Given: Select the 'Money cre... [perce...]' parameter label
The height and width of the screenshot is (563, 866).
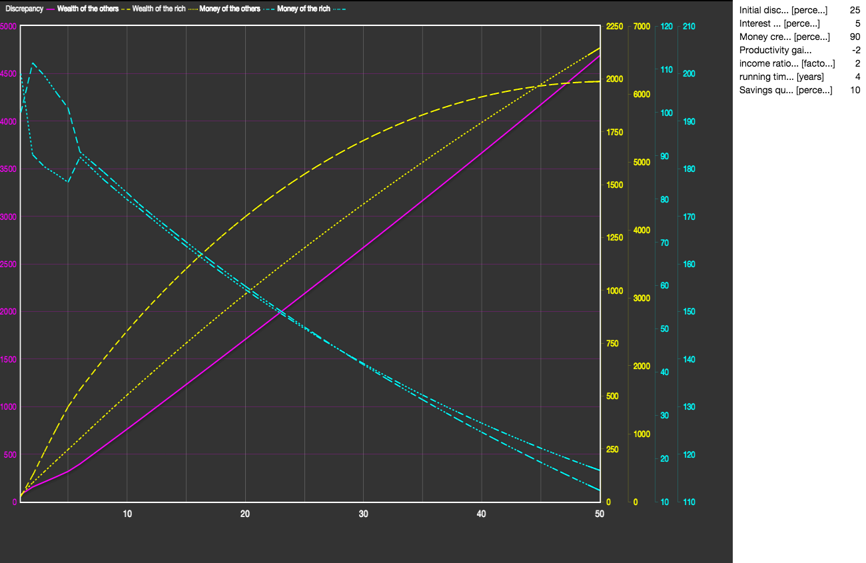Looking at the screenshot, I should point(785,37).
